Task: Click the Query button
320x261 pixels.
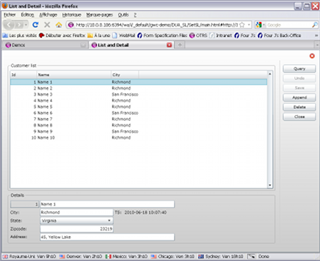Action: tap(299, 68)
